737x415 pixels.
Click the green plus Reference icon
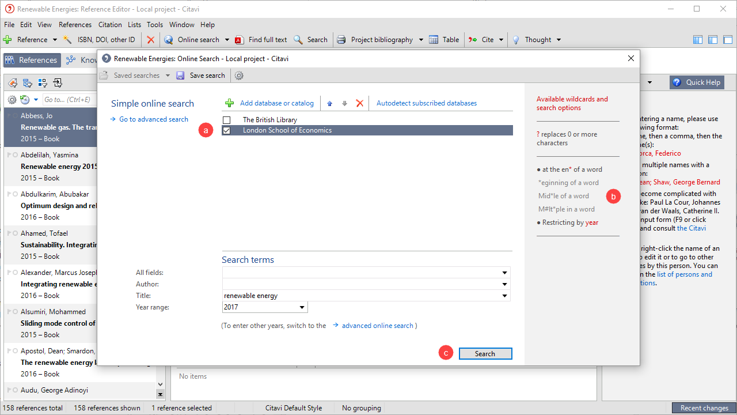click(x=7, y=40)
